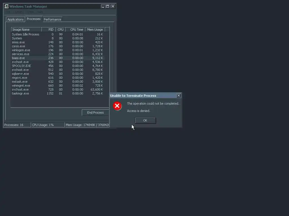Click the End Process button
This screenshot has height=216, width=289.
point(95,112)
